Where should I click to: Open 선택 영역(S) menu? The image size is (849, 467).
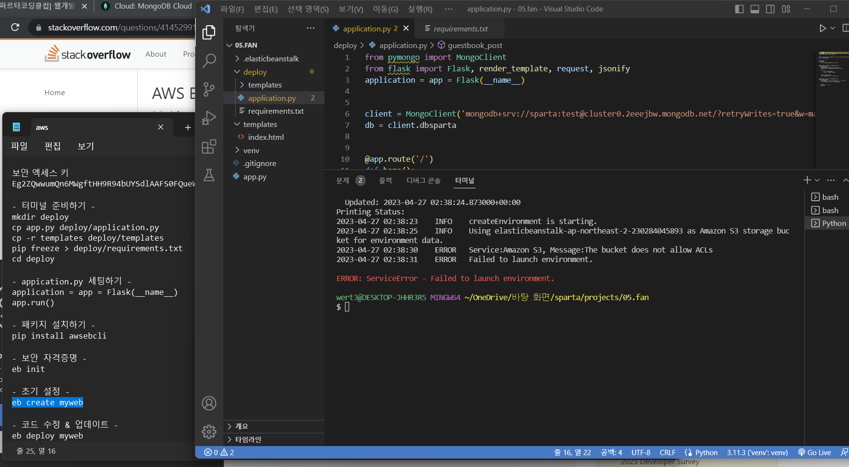pyautogui.click(x=308, y=9)
